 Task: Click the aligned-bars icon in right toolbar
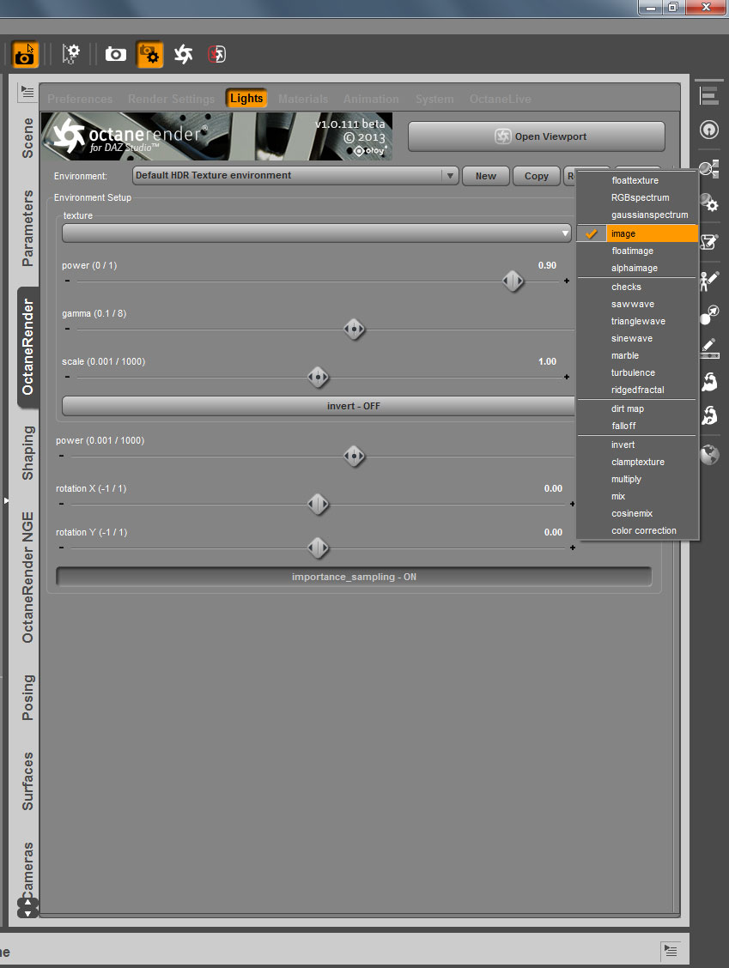[x=708, y=96]
